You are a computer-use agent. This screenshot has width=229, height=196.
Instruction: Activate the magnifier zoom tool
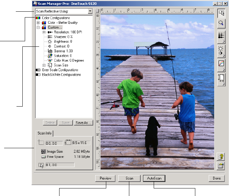click(221, 23)
